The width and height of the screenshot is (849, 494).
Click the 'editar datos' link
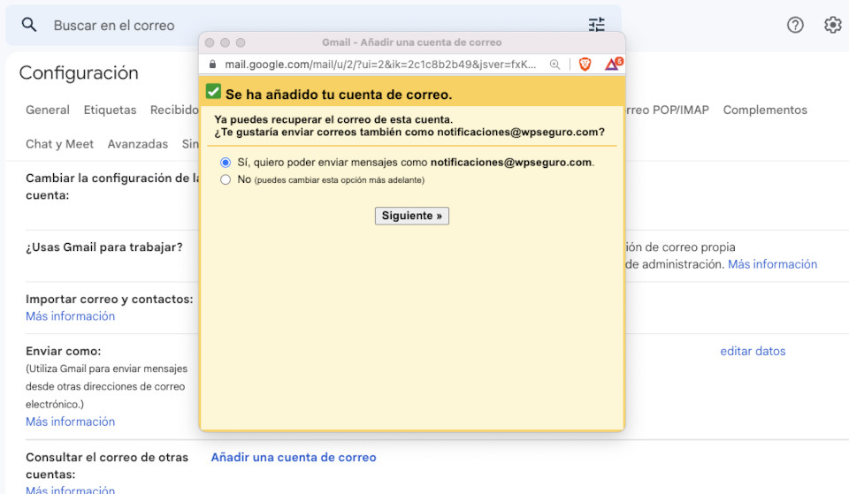pyautogui.click(x=753, y=351)
